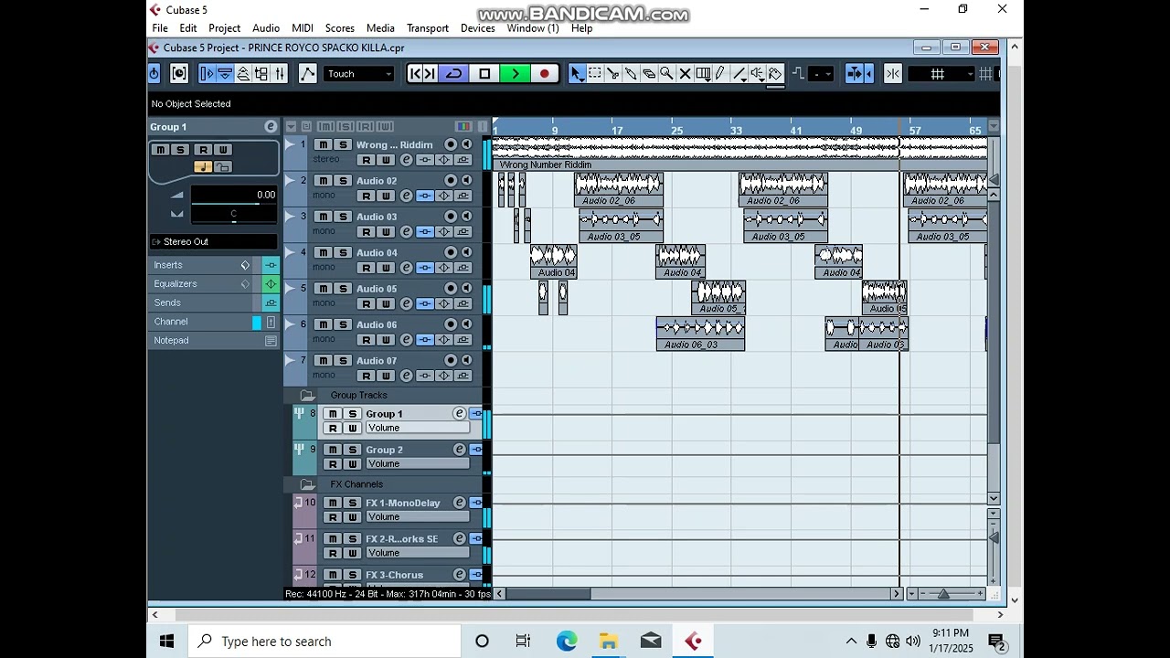Open the Mixer from the toolbar
The width and height of the screenshot is (1170, 658).
[280, 74]
